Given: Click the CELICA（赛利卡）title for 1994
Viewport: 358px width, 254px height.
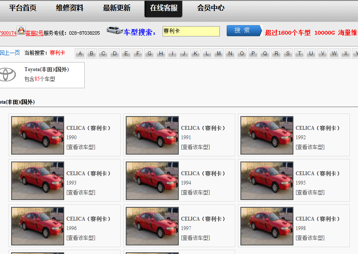Looking at the screenshot, I should 203,173.
